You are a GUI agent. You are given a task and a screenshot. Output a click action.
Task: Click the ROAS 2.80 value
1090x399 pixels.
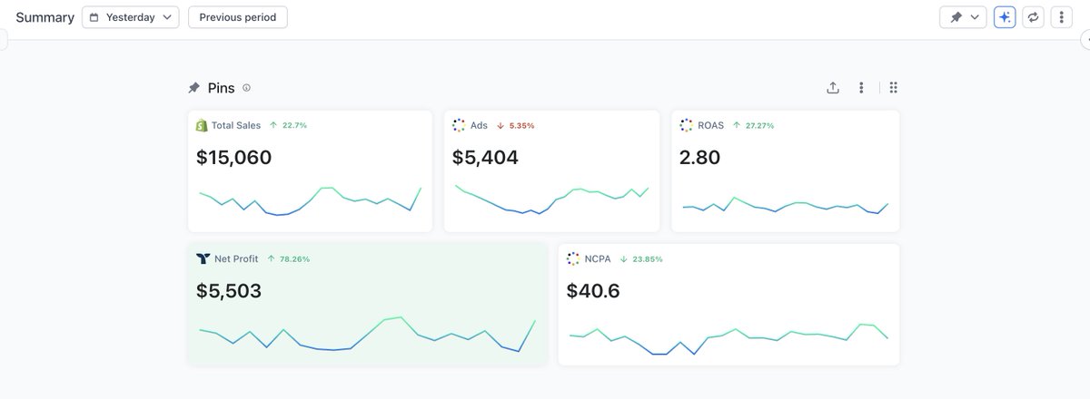(699, 158)
